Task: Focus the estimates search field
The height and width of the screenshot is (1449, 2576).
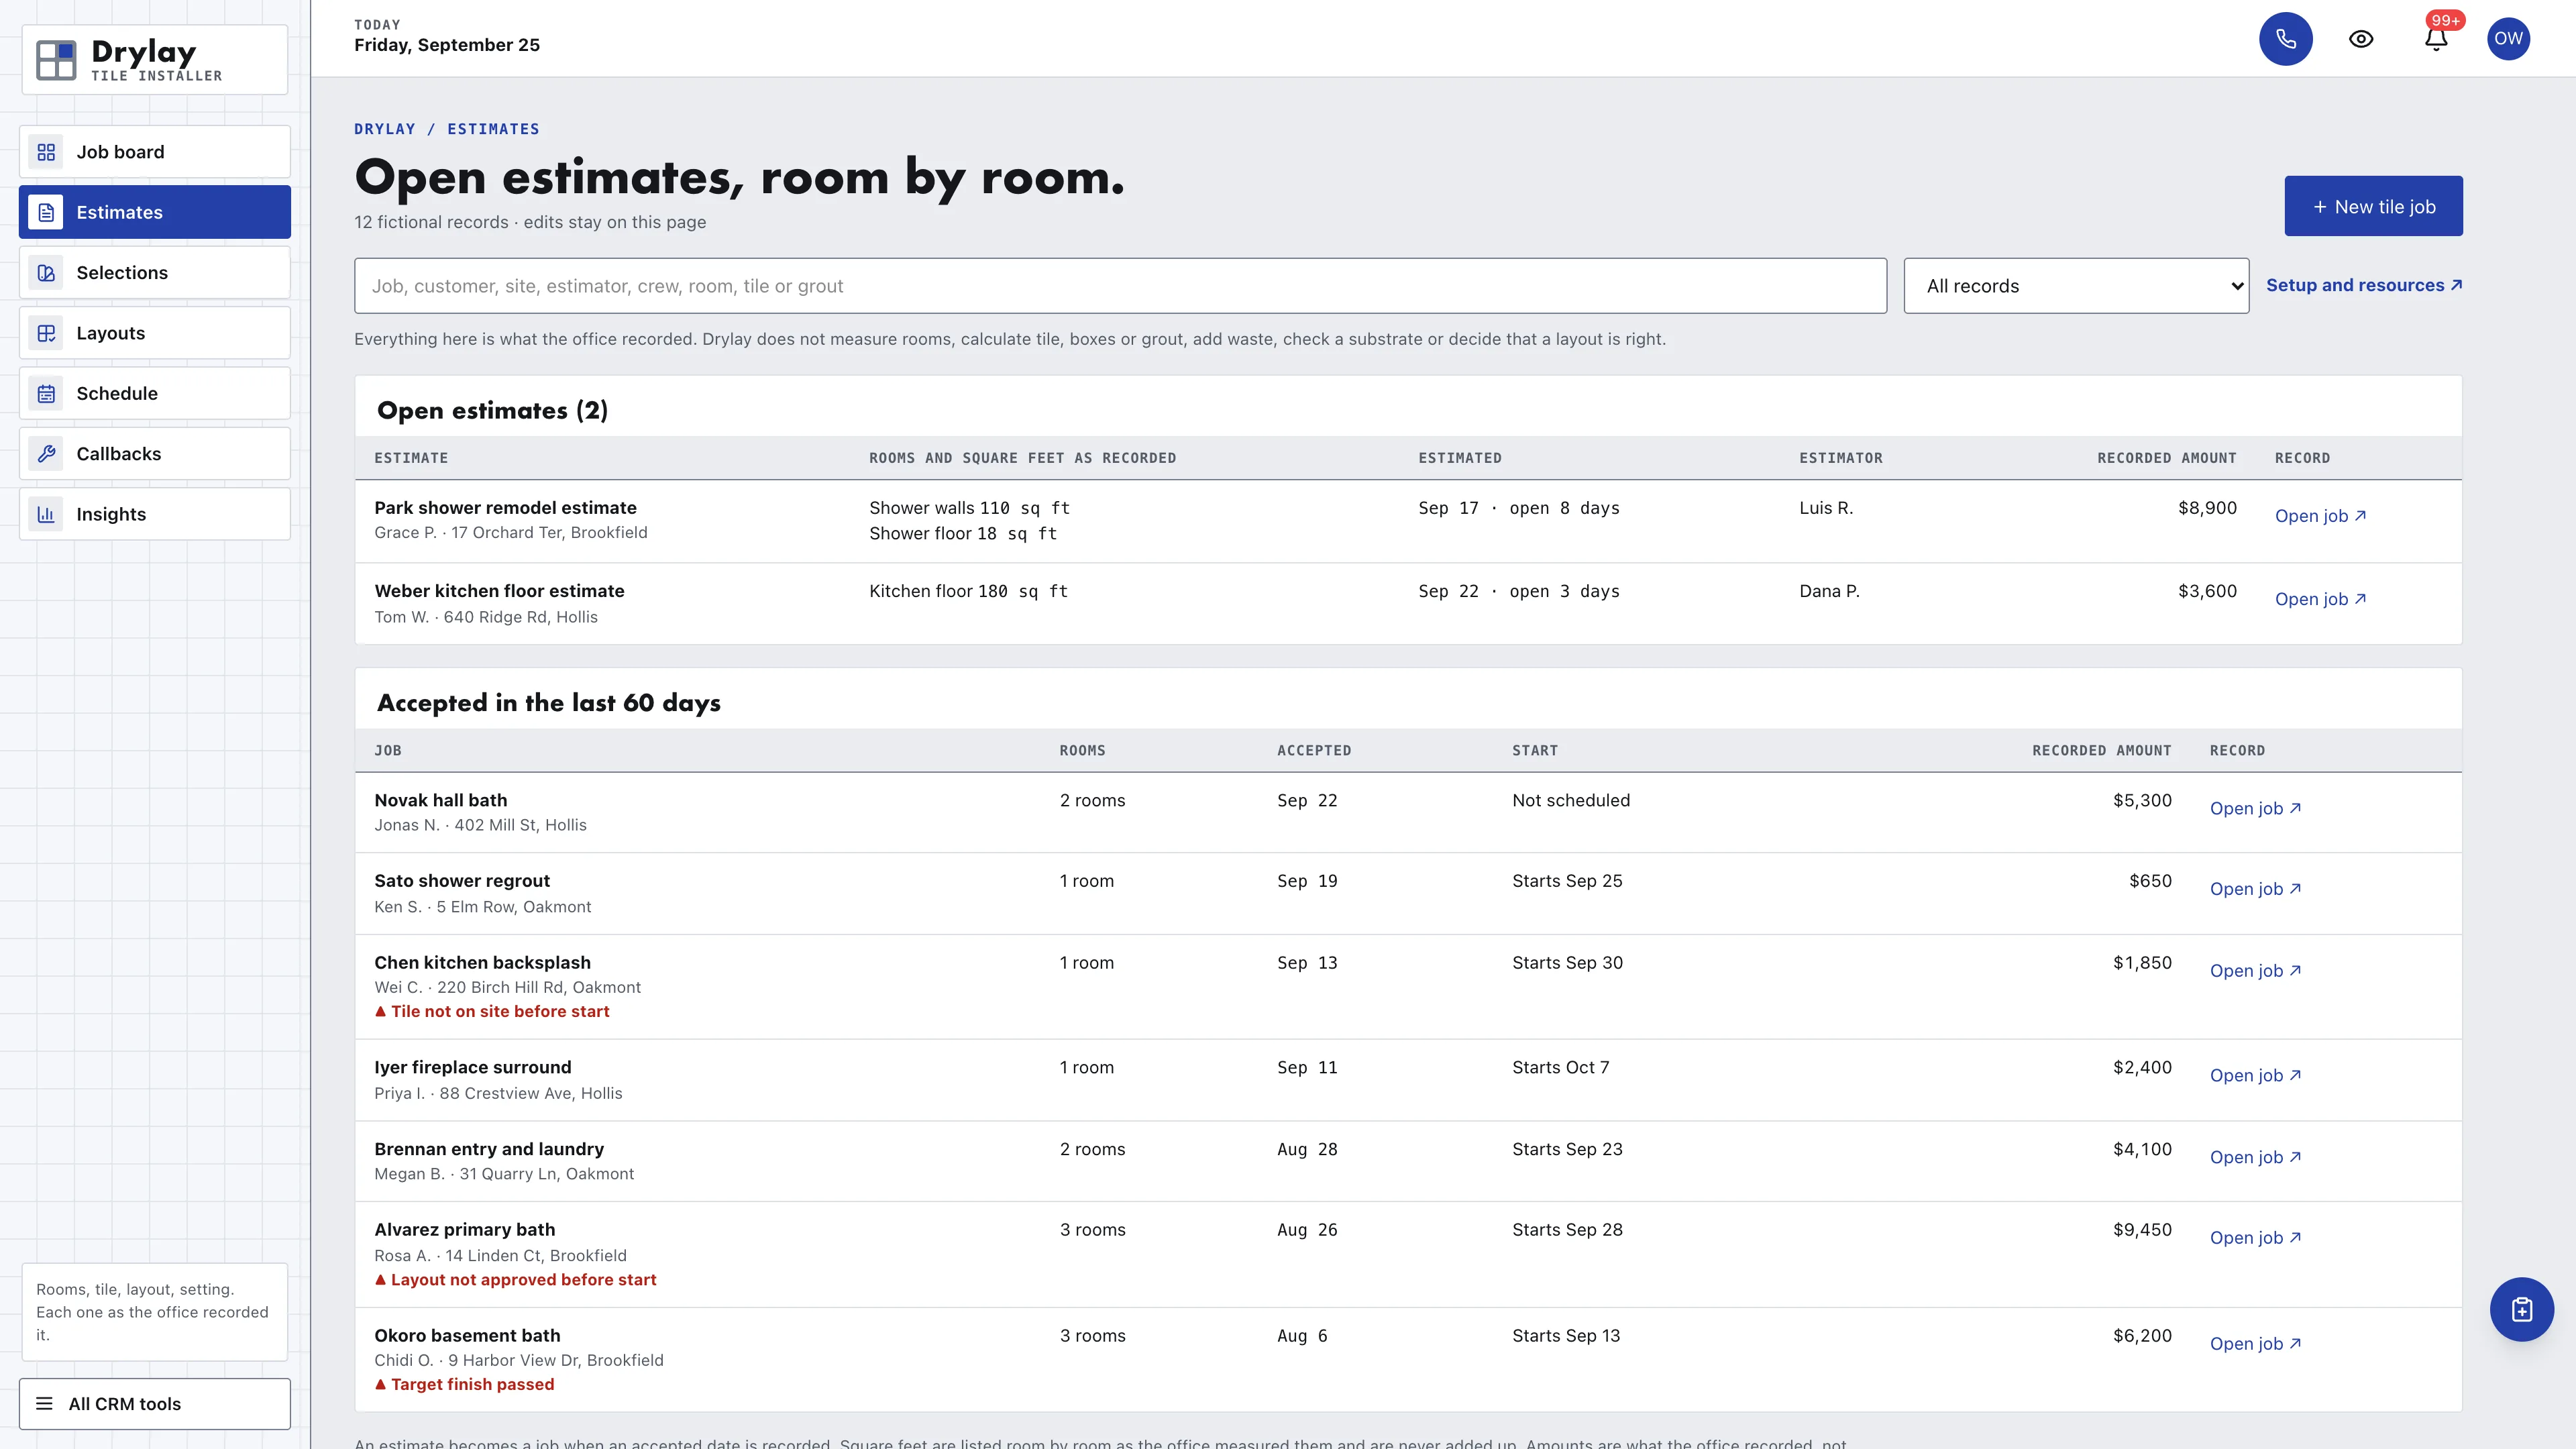Action: point(1120,286)
